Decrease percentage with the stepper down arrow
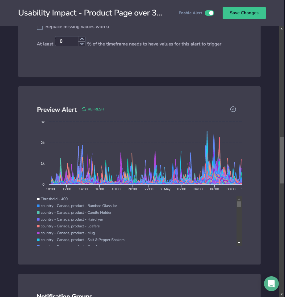 click(82, 44)
